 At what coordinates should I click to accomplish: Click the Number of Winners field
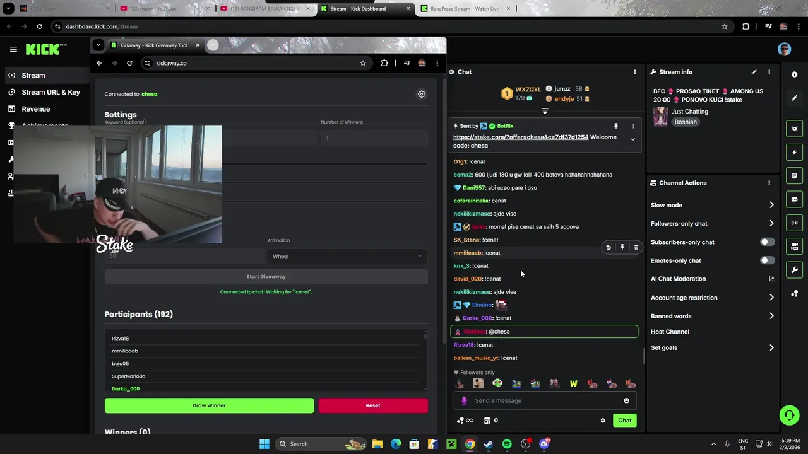(x=374, y=138)
